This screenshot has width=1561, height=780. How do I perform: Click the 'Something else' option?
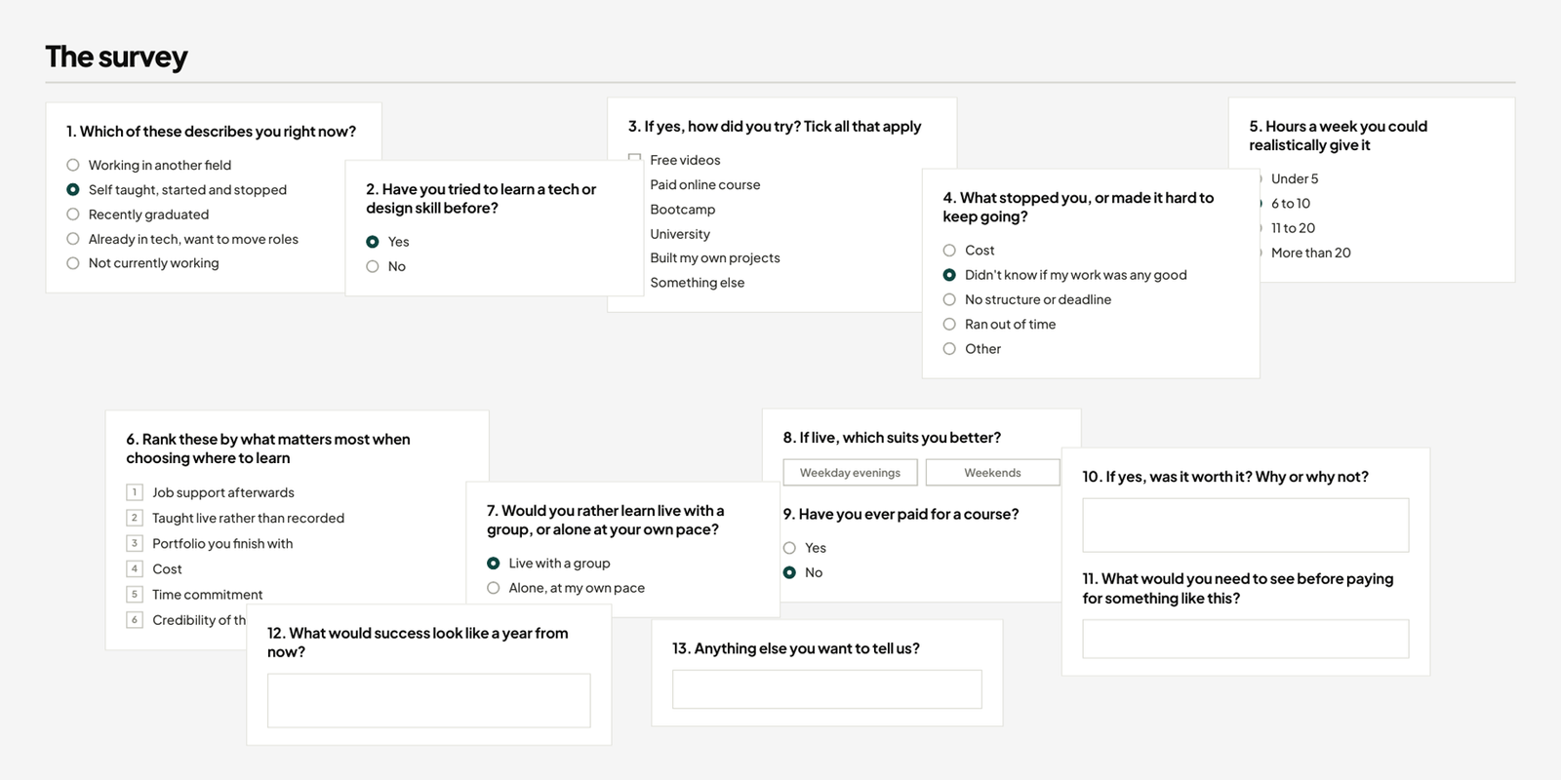pyautogui.click(x=698, y=283)
